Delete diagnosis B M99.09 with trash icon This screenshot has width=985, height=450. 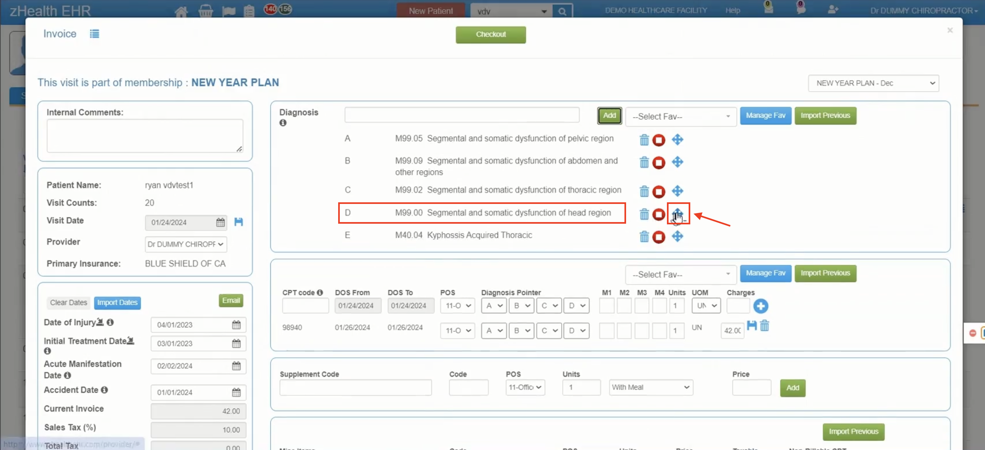pos(644,162)
